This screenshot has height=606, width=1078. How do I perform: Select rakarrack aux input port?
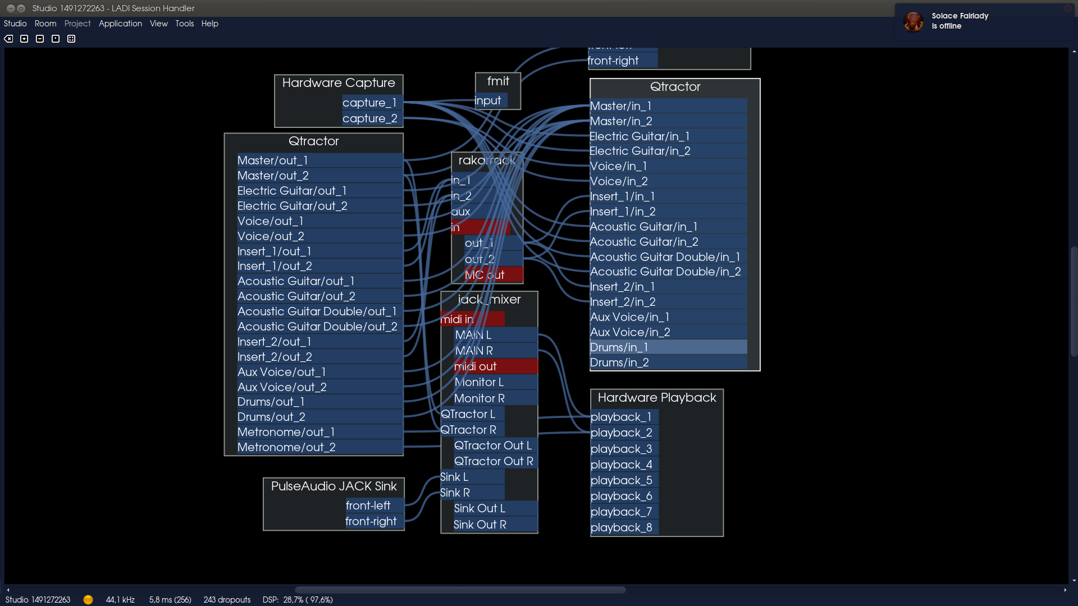coord(481,212)
